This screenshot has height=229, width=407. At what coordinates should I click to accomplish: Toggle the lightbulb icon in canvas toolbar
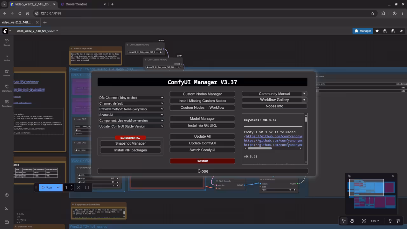390,221
